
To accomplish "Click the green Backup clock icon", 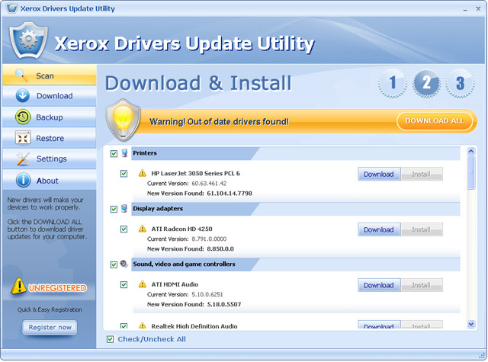I will 23,117.
